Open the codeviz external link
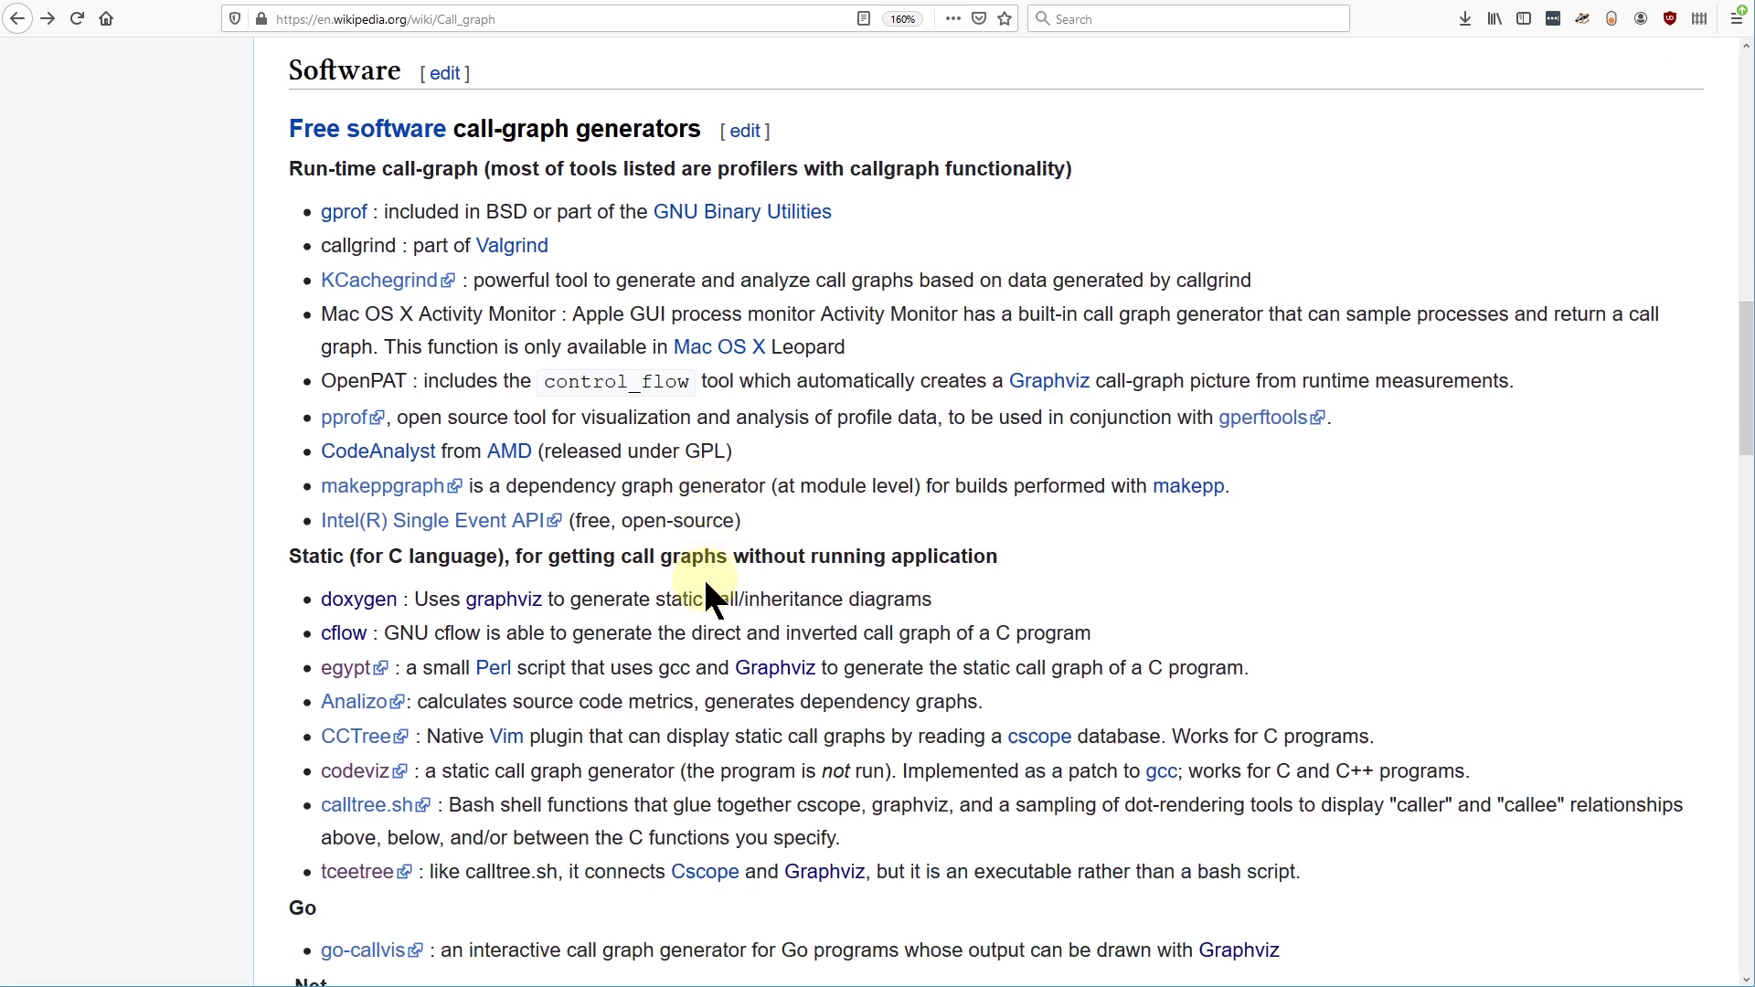The height and width of the screenshot is (987, 1755). coord(364,771)
